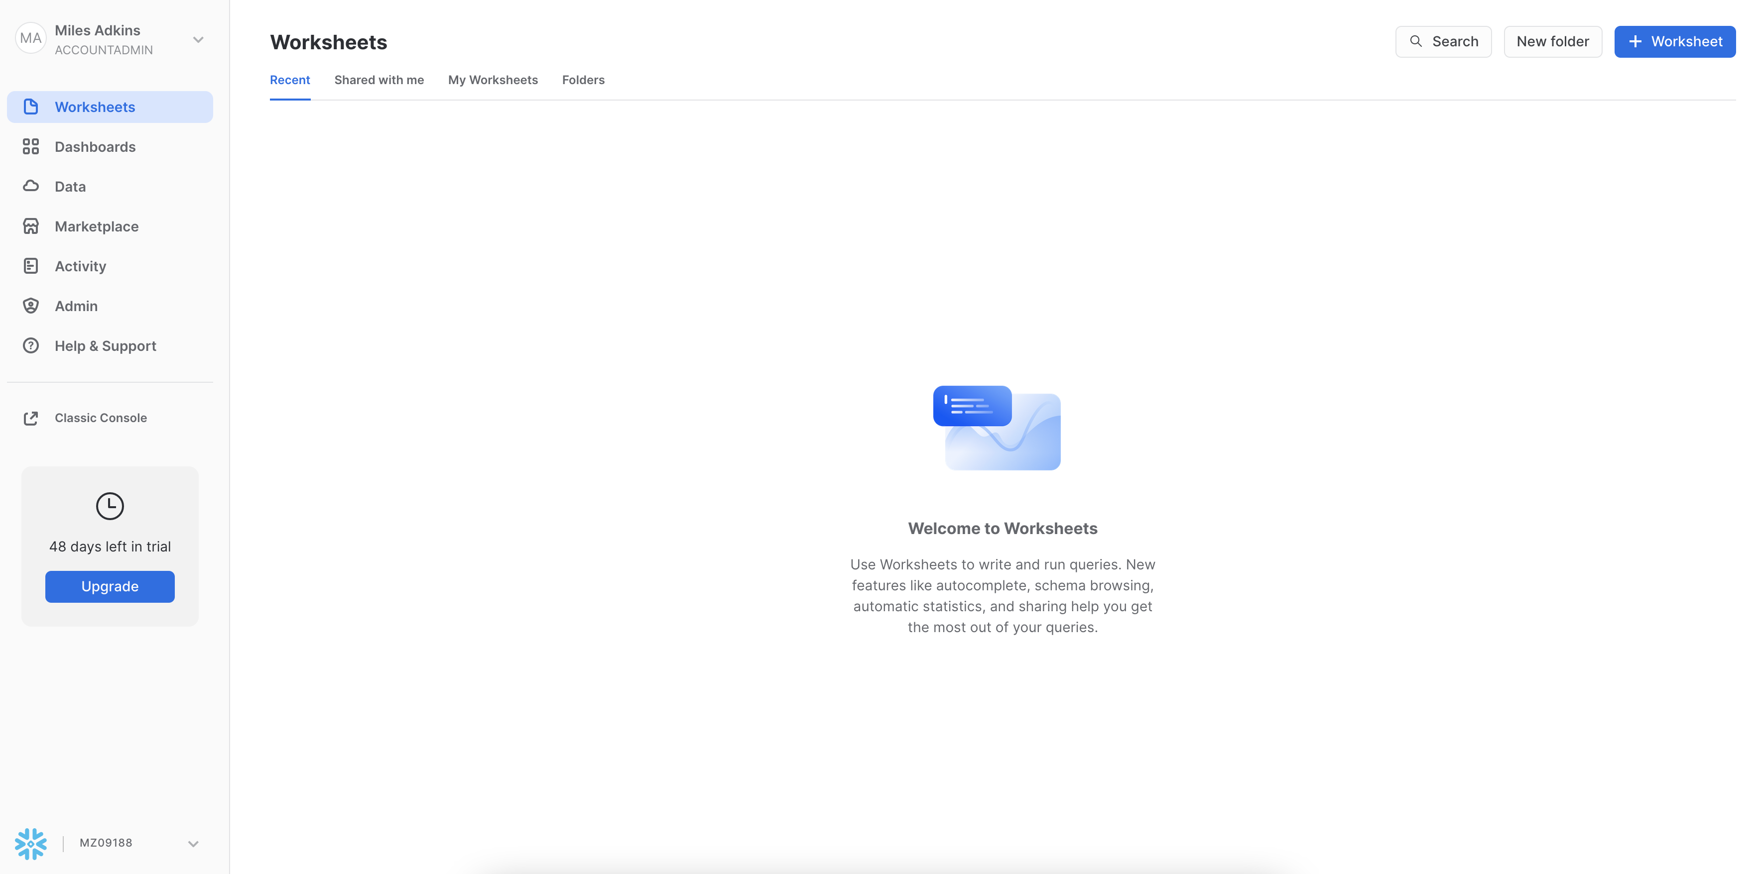
Task: Expand the Miles Adkins user menu chevron
Action: [198, 40]
